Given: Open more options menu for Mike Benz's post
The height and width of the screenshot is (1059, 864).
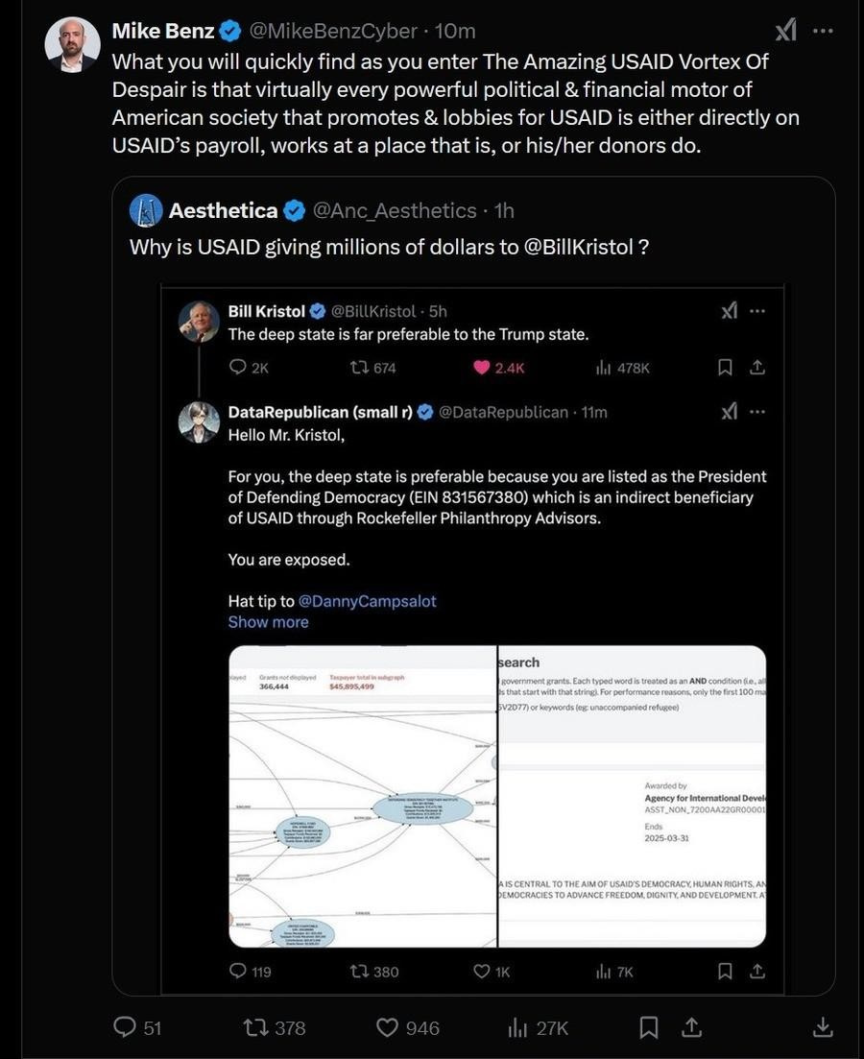Looking at the screenshot, I should (x=823, y=31).
